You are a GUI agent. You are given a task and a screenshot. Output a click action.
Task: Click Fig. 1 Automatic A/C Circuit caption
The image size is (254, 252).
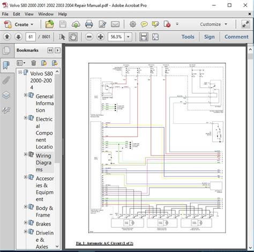[104, 243]
